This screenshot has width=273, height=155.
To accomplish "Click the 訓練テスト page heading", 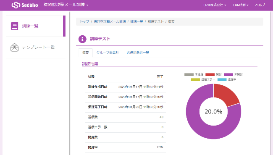I will coord(100,39).
